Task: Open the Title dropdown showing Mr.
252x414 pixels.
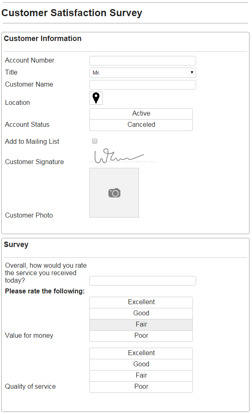Action: [x=143, y=73]
